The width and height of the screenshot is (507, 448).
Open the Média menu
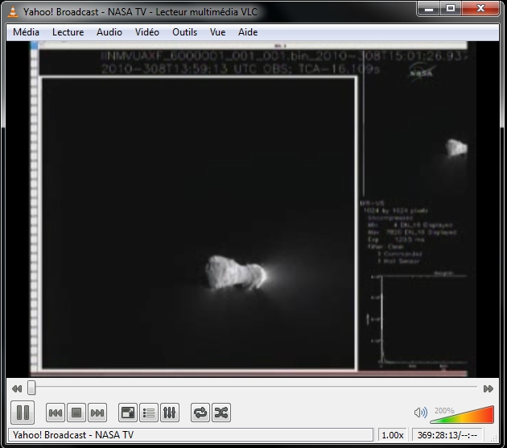point(27,32)
